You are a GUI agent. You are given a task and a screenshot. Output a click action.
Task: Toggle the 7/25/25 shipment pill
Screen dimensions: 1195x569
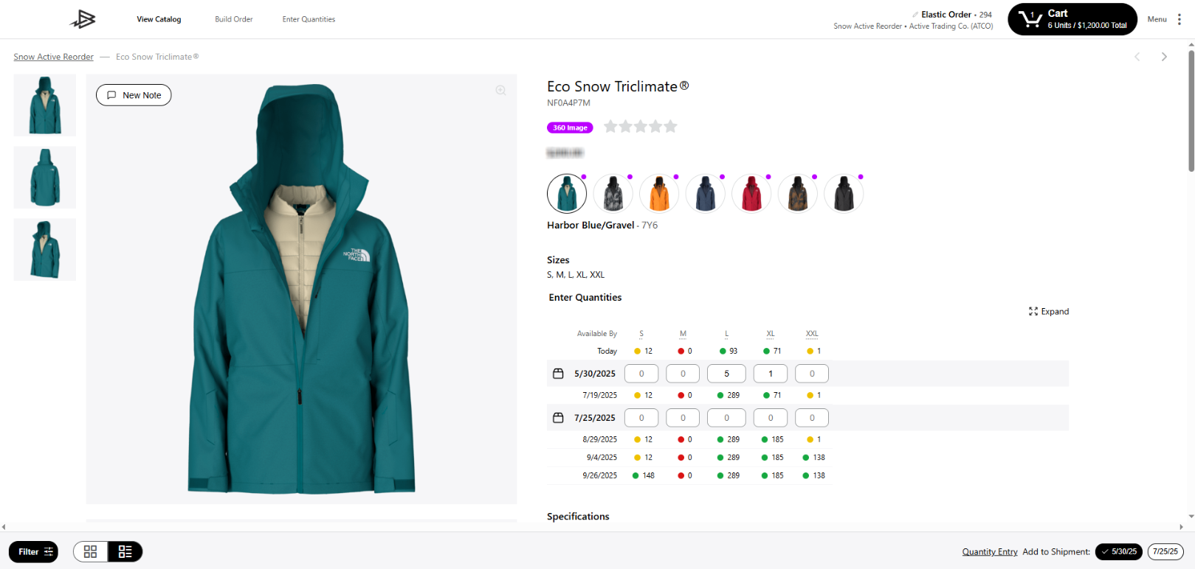point(1165,551)
